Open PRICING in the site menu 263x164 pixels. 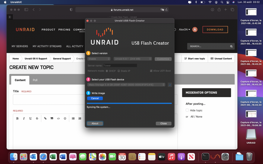point(64,30)
